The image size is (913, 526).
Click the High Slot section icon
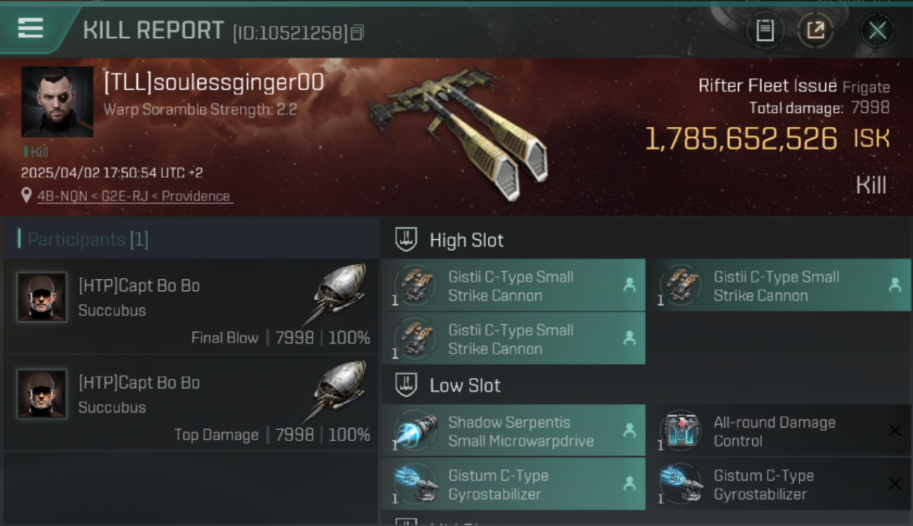pos(407,240)
